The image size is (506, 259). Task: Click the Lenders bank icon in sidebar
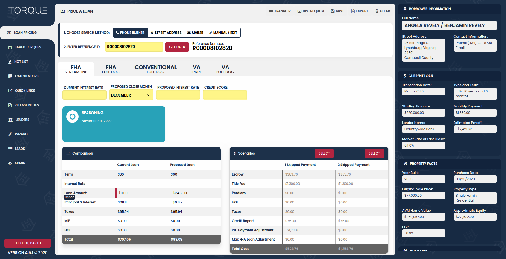[10, 120]
